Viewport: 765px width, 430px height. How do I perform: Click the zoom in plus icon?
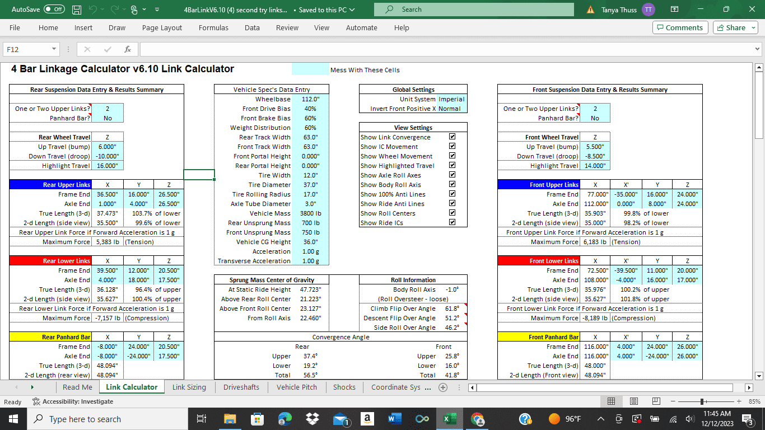coord(739,401)
